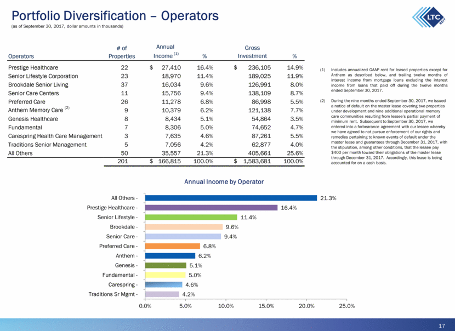This screenshot has width=455, height=331.
Task: Select the purple Prestige Healthcare bar
Action: coord(211,208)
